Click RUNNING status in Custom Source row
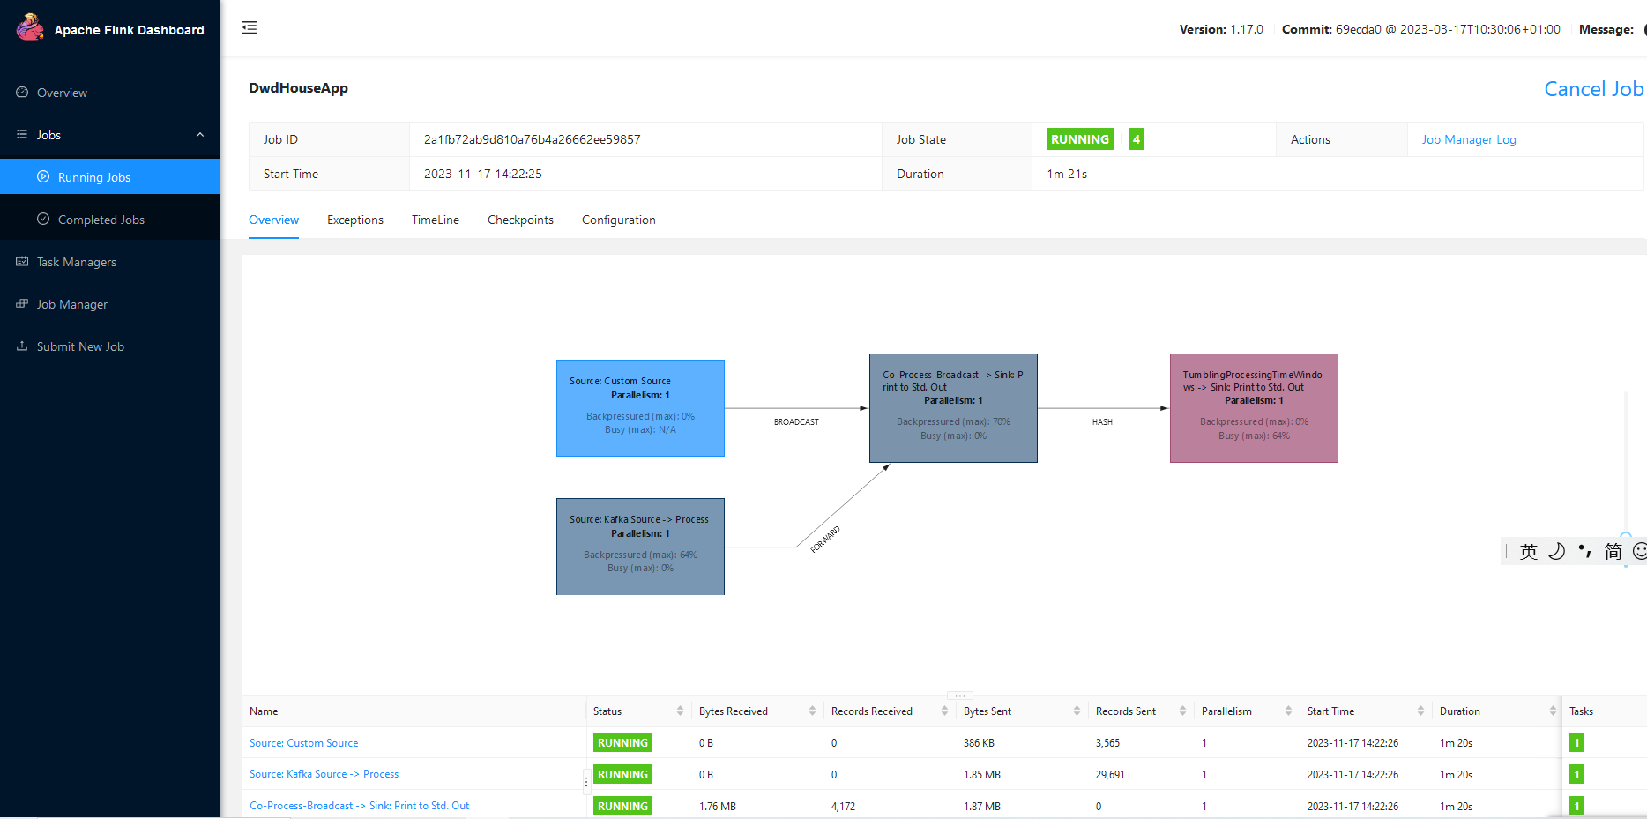1647x819 pixels. click(x=622, y=743)
